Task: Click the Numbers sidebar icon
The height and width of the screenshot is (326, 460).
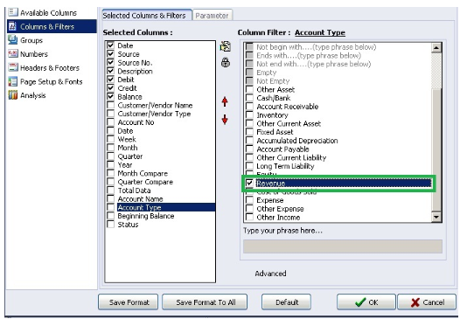Action: coord(12,53)
